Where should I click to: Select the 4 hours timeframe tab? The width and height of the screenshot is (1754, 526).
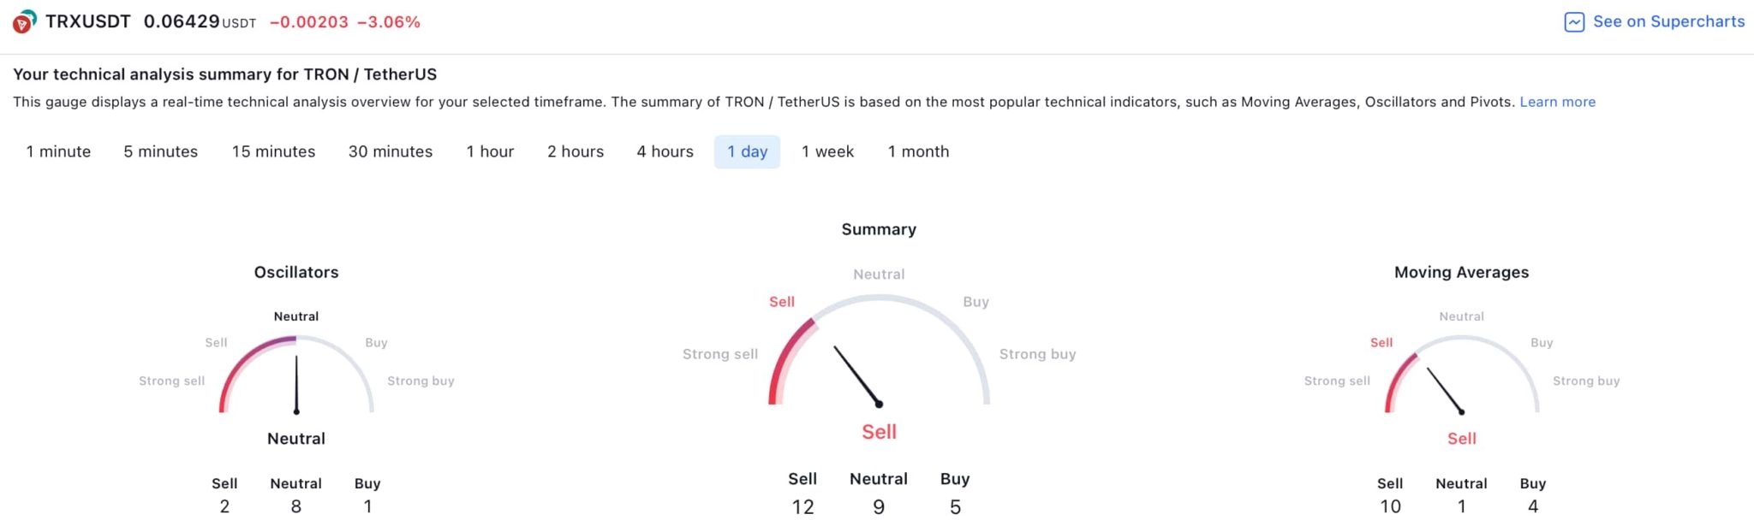click(665, 151)
